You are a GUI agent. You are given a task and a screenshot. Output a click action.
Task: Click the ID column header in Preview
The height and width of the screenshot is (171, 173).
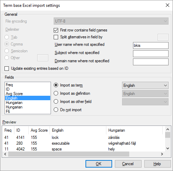[x=22, y=130]
